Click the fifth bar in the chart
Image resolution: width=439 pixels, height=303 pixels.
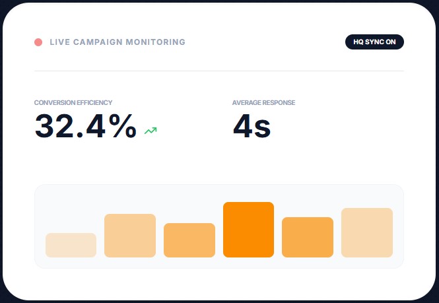click(x=308, y=237)
